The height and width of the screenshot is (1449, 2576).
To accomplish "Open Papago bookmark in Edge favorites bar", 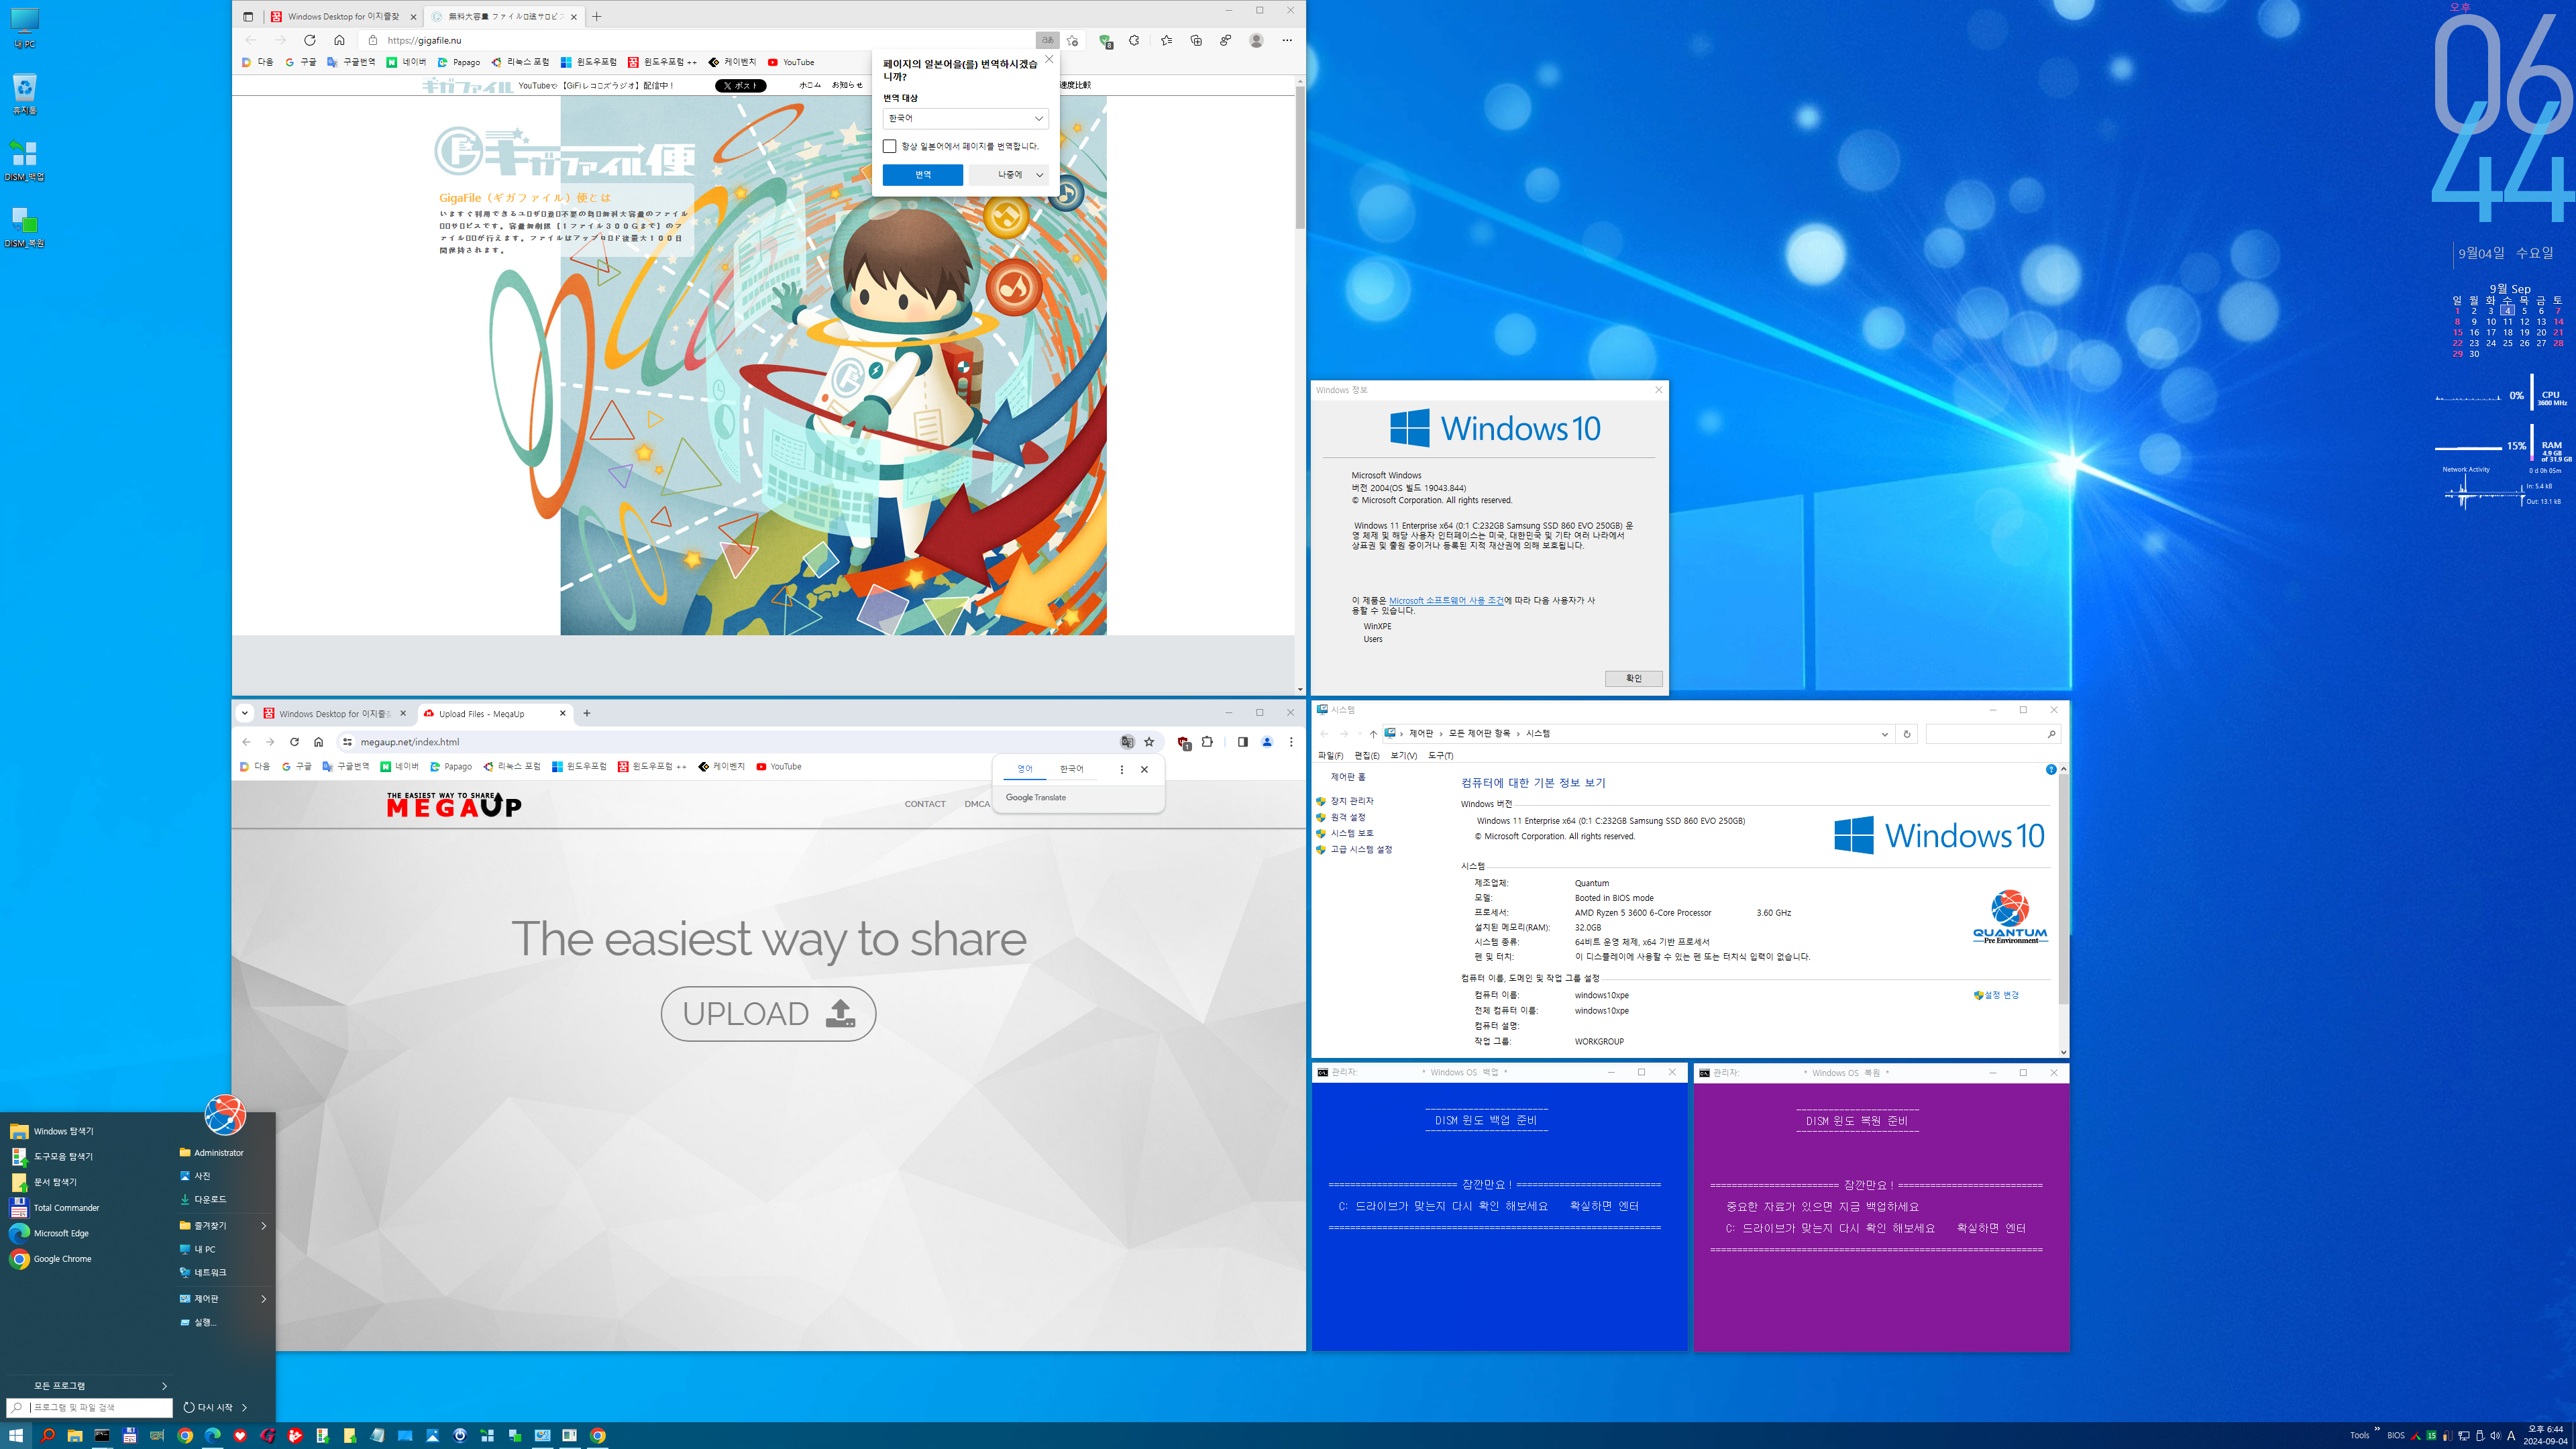I will tap(458, 62).
